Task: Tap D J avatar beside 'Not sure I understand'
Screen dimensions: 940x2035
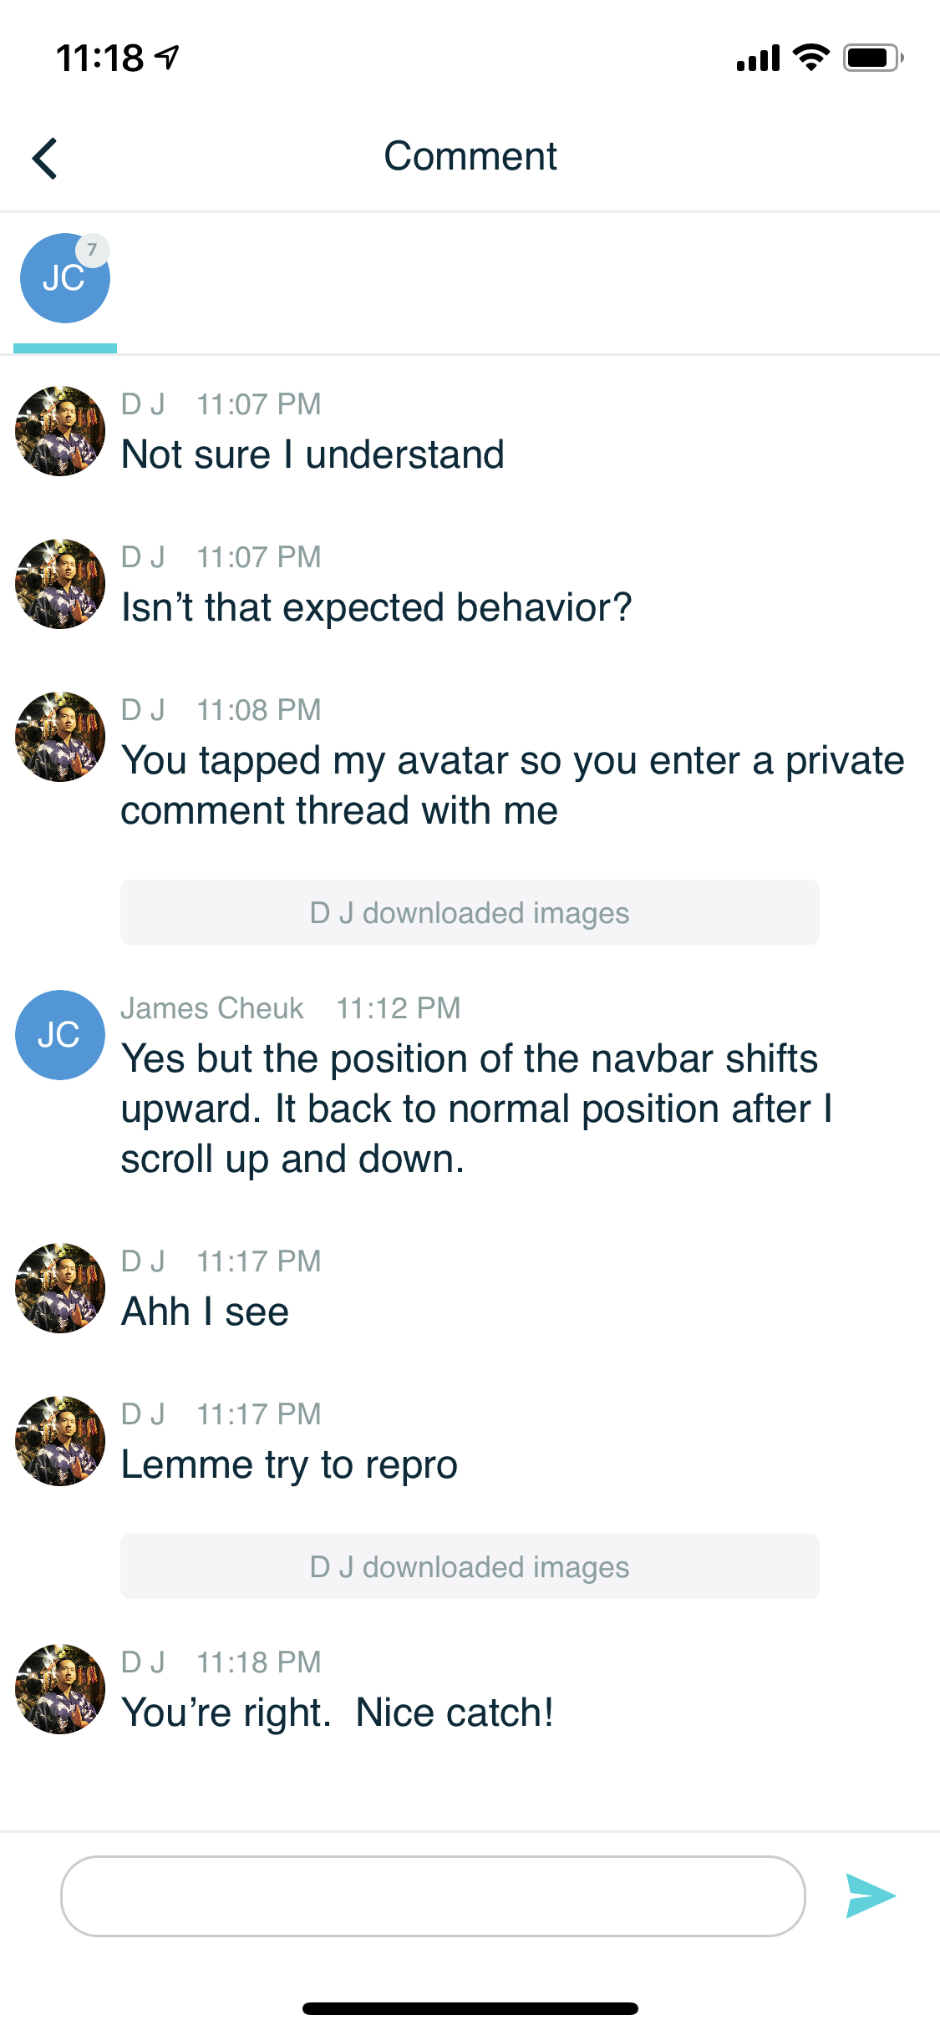Action: 60,431
